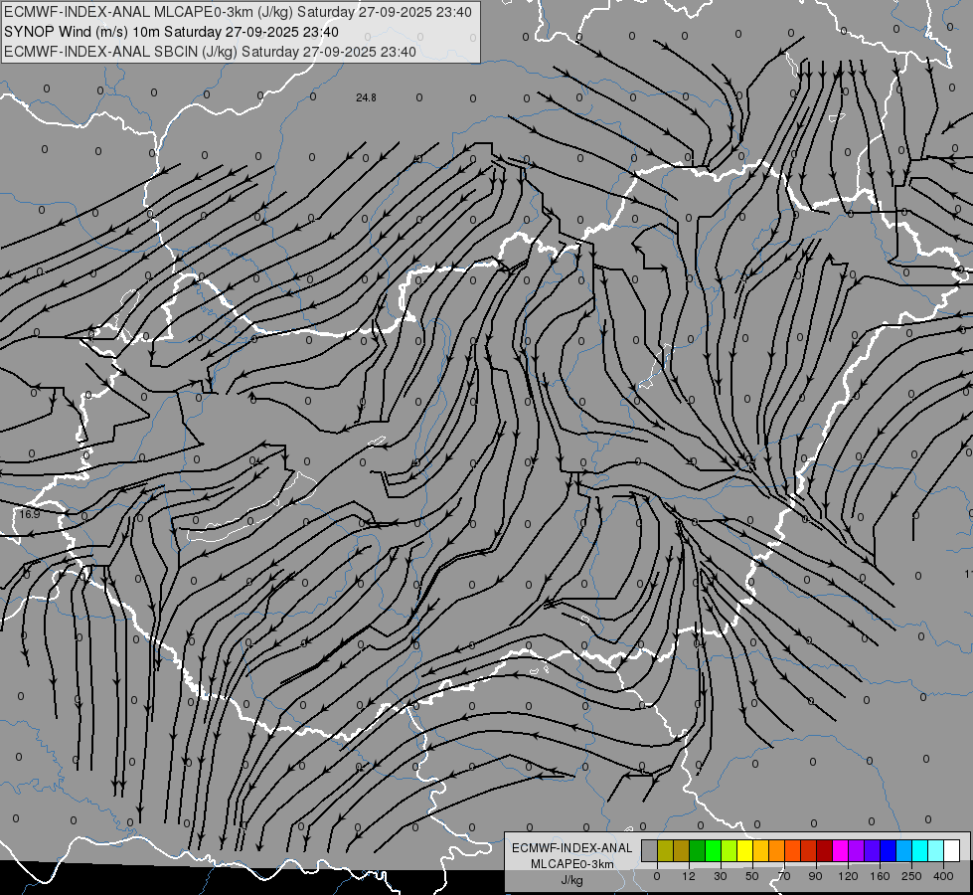Click the legend scale label 50
The height and width of the screenshot is (895, 973).
click(752, 876)
